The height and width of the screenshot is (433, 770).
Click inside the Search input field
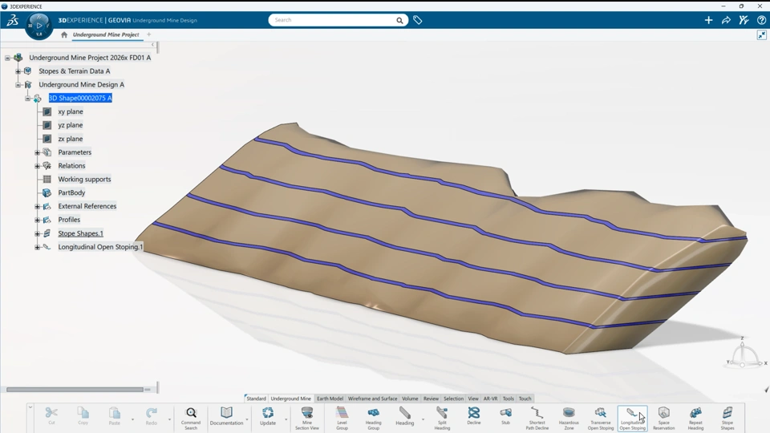tap(334, 20)
